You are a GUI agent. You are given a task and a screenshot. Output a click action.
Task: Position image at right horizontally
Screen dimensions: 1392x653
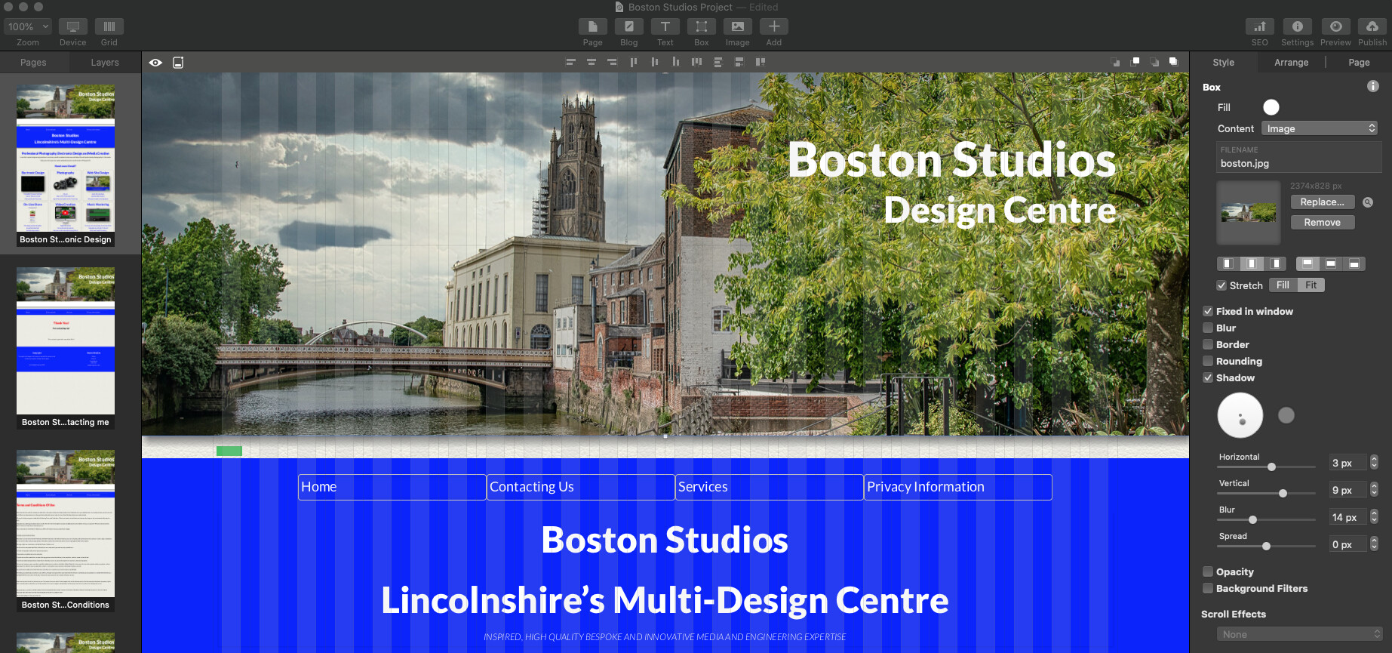click(x=1275, y=263)
